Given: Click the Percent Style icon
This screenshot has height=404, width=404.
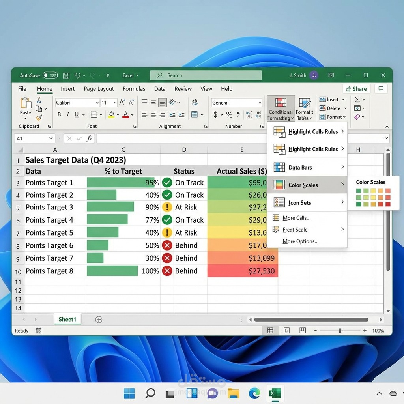Looking at the screenshot, I should (229, 114).
